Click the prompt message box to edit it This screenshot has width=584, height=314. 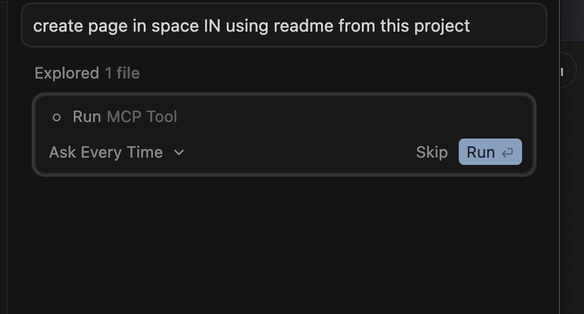[x=283, y=26]
